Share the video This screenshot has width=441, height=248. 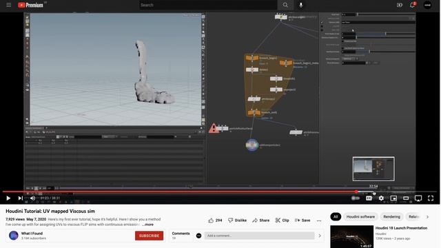tap(261, 220)
